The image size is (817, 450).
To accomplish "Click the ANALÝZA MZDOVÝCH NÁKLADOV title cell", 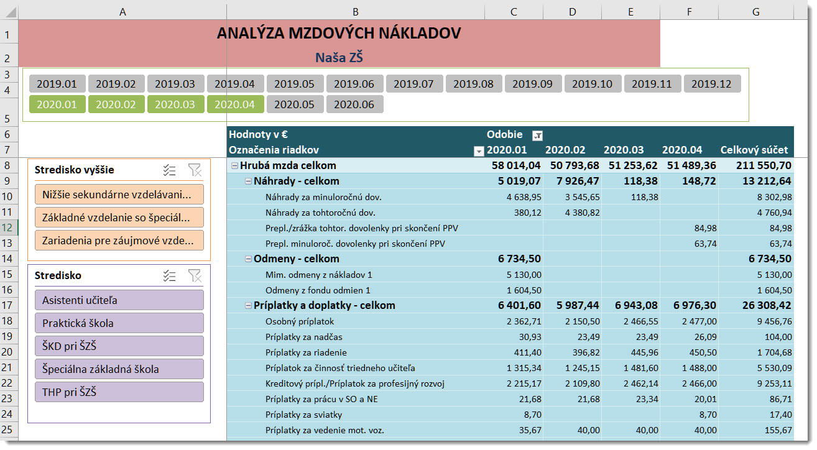I will pyautogui.click(x=339, y=34).
